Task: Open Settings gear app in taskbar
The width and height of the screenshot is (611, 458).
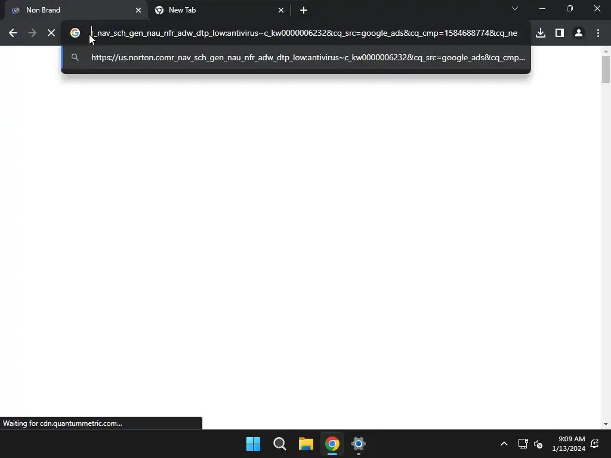Action: pos(359,444)
